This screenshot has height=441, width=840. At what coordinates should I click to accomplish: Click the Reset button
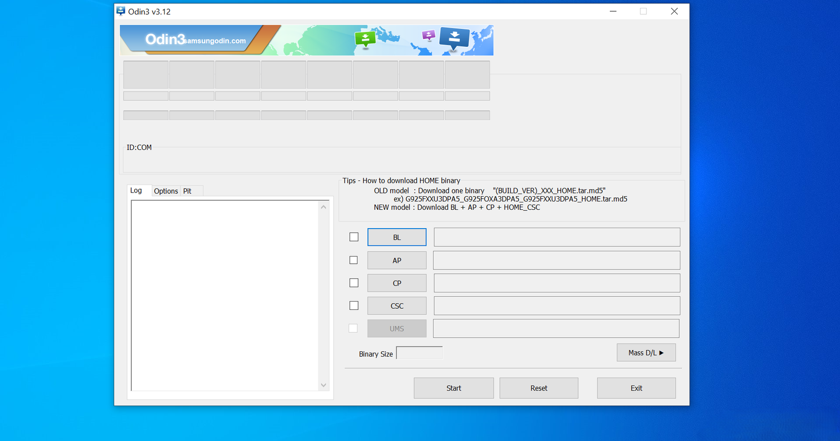point(539,388)
